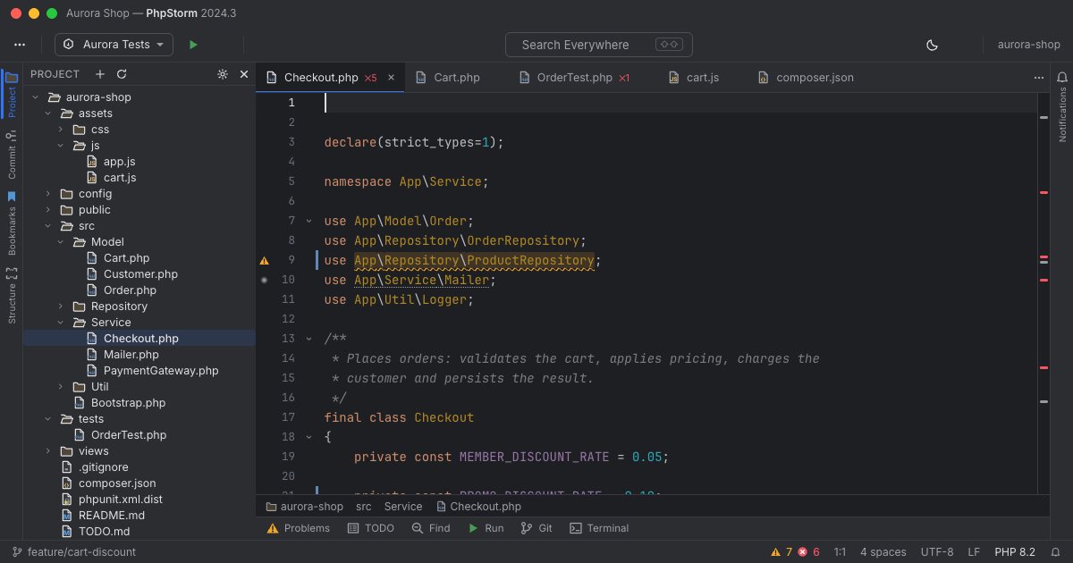The image size is (1073, 563).
Task: Open the Notifications panel bell
Action: click(1062, 78)
